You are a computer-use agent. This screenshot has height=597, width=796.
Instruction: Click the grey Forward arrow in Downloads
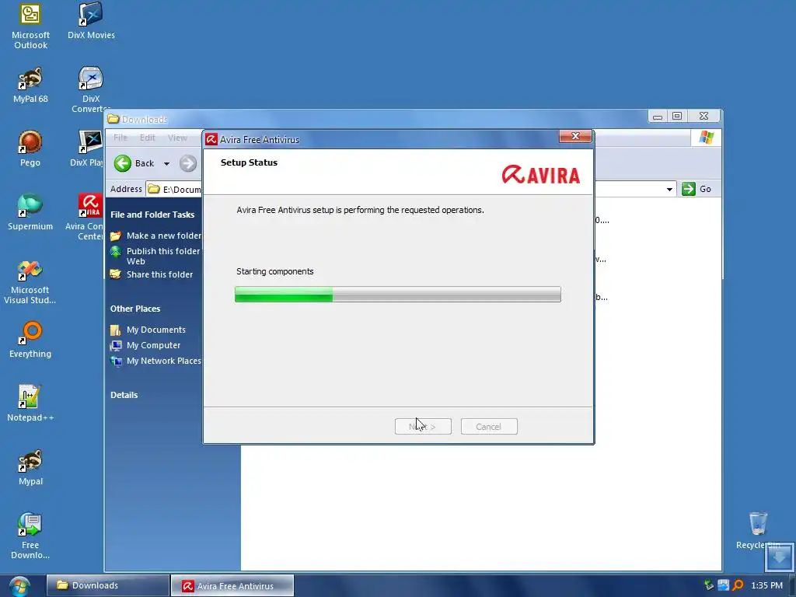188,163
